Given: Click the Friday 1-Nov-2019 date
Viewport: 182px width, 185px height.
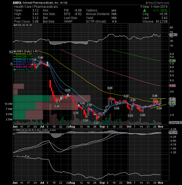Looking at the screenshot, I should (x=154, y=7).
